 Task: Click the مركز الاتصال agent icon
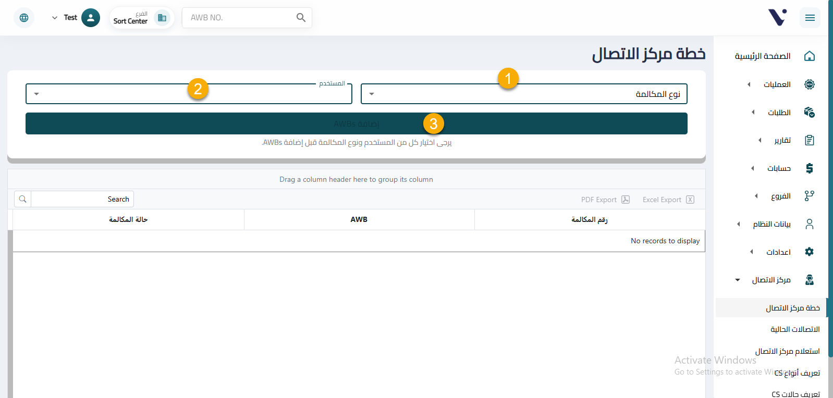pos(810,280)
